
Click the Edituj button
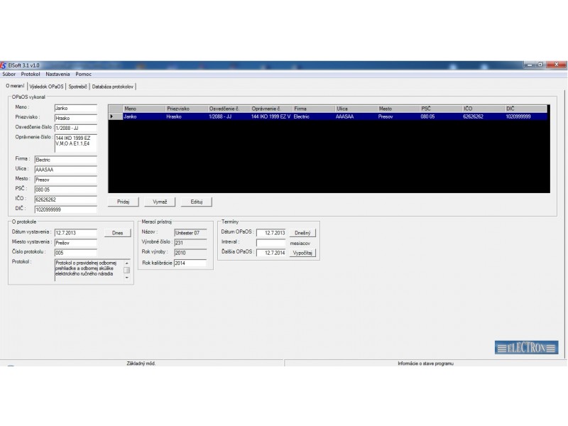[x=197, y=202]
